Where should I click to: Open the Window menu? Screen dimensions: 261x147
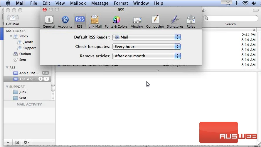tap(141, 3)
